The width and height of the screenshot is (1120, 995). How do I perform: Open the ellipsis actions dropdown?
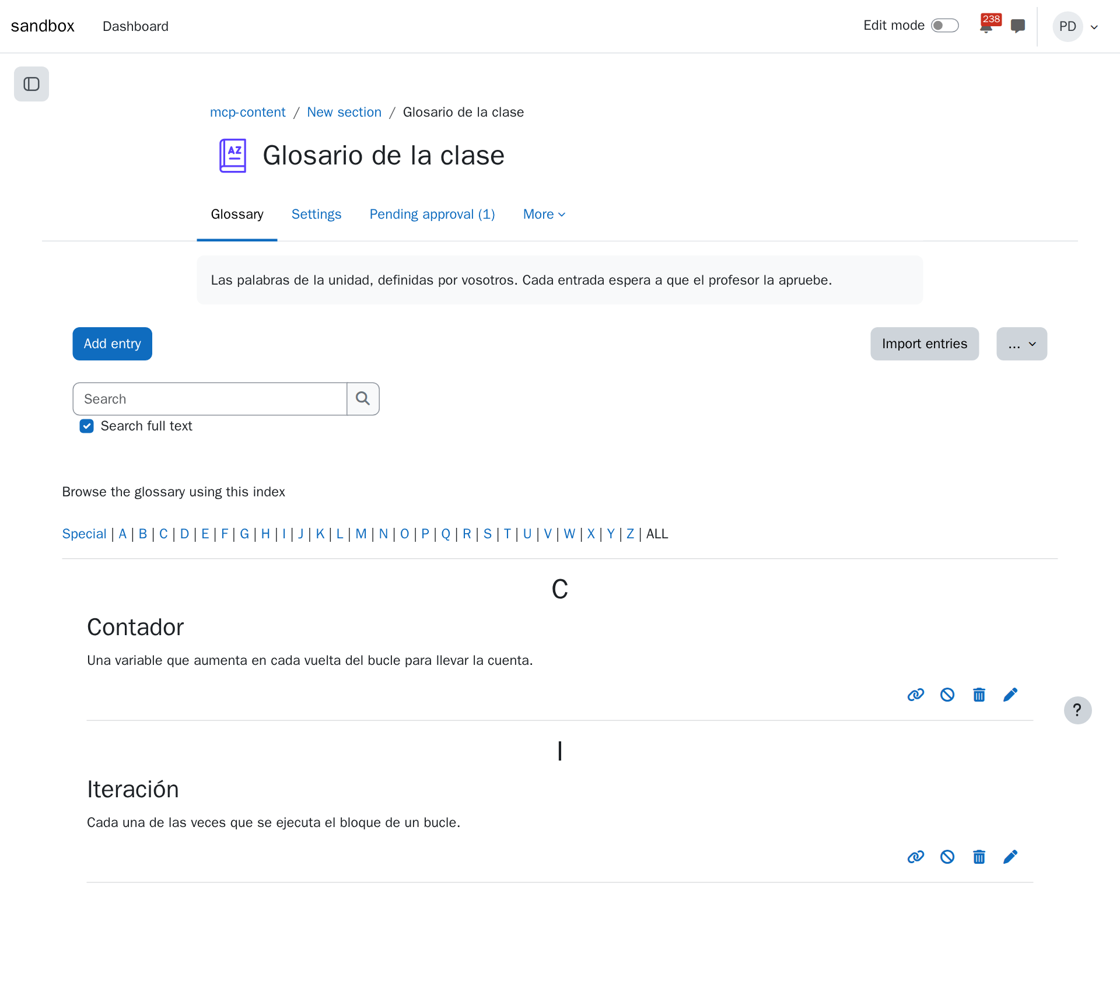pyautogui.click(x=1021, y=344)
